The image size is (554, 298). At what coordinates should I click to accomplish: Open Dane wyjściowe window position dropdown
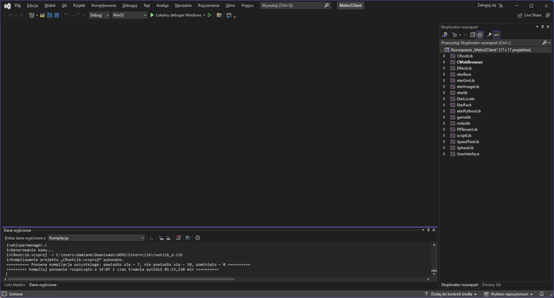[x=423, y=230]
